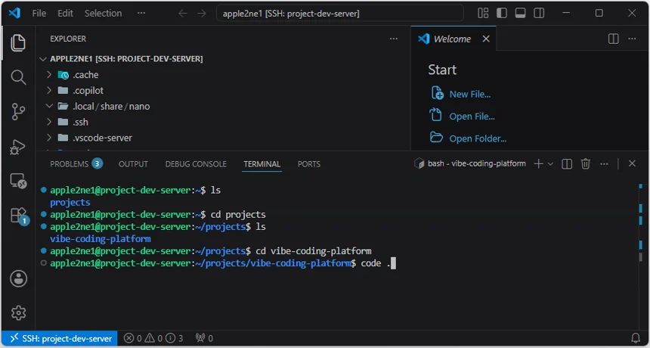This screenshot has width=650, height=348.
Task: Open the Customize Layout icon
Action: (x=483, y=14)
